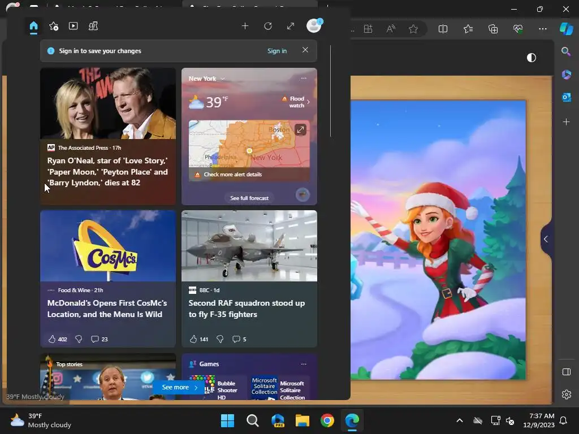
Task: Open Games widget more options
Action: point(304,364)
